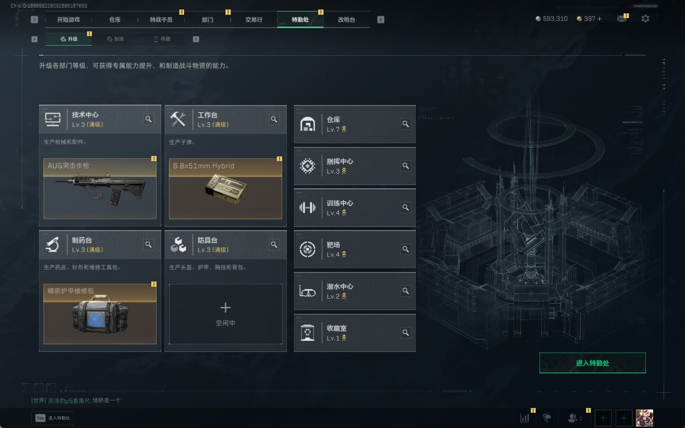685x428 pixels.
Task: Switch to the 改枪台 tab
Action: coord(346,19)
